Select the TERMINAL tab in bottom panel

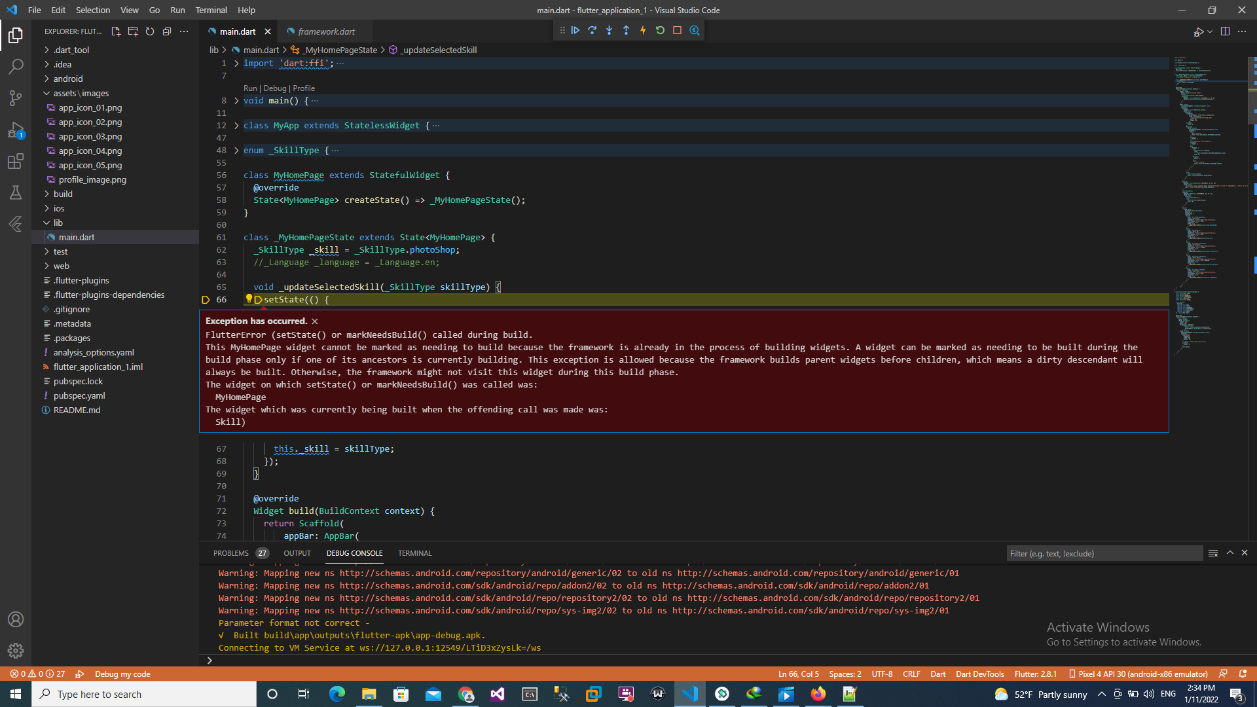(x=414, y=553)
